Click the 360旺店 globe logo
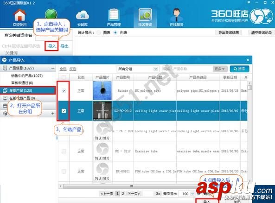 (262, 17)
